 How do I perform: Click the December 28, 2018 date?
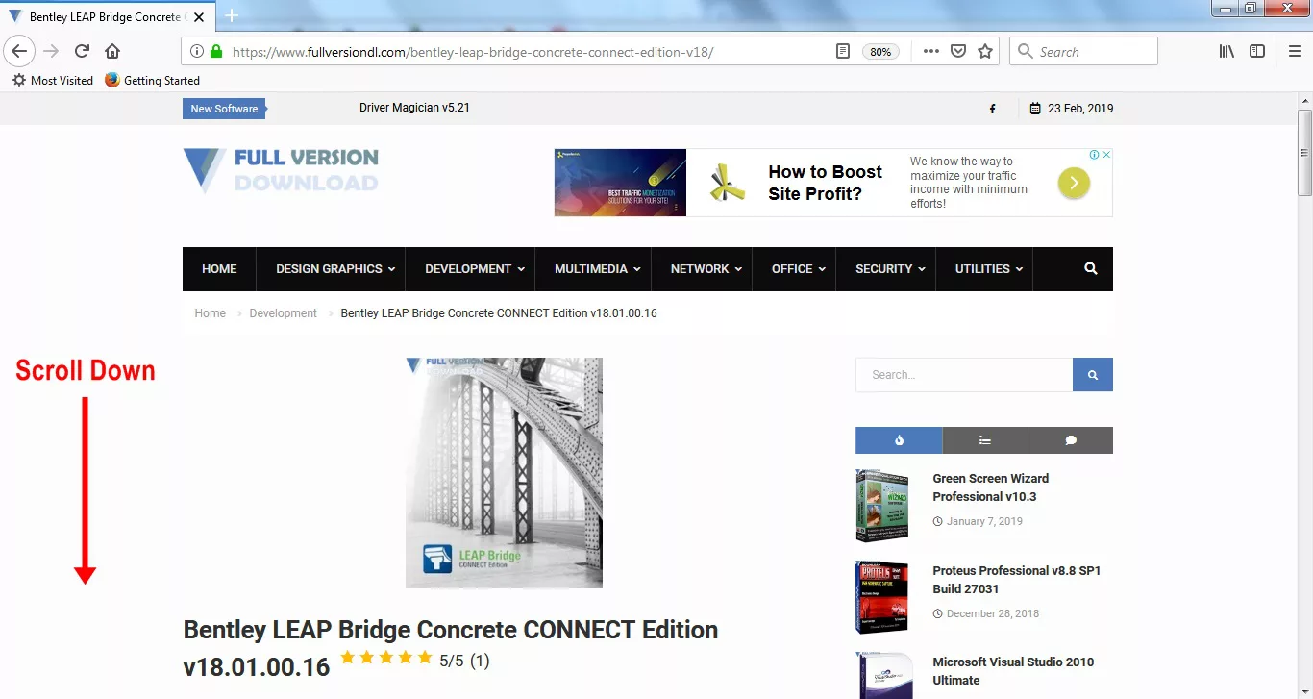pos(993,613)
